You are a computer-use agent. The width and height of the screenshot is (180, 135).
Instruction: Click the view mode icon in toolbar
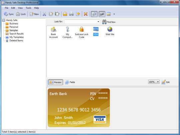109,14
